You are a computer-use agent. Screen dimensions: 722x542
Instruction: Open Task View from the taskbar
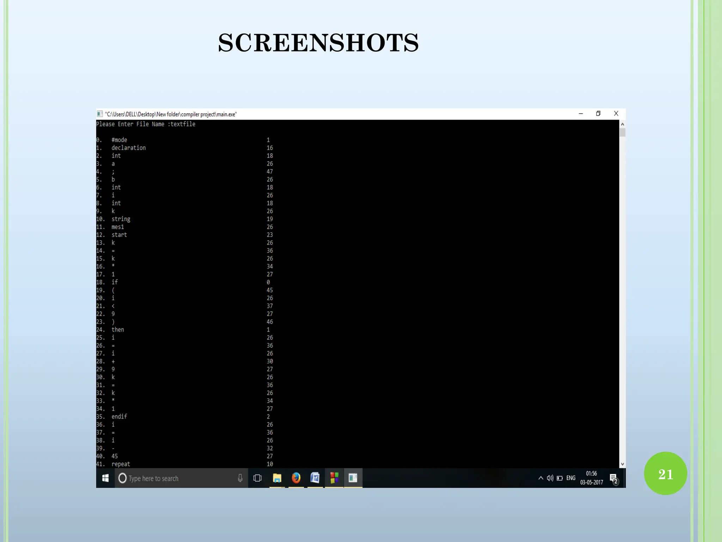pyautogui.click(x=257, y=478)
